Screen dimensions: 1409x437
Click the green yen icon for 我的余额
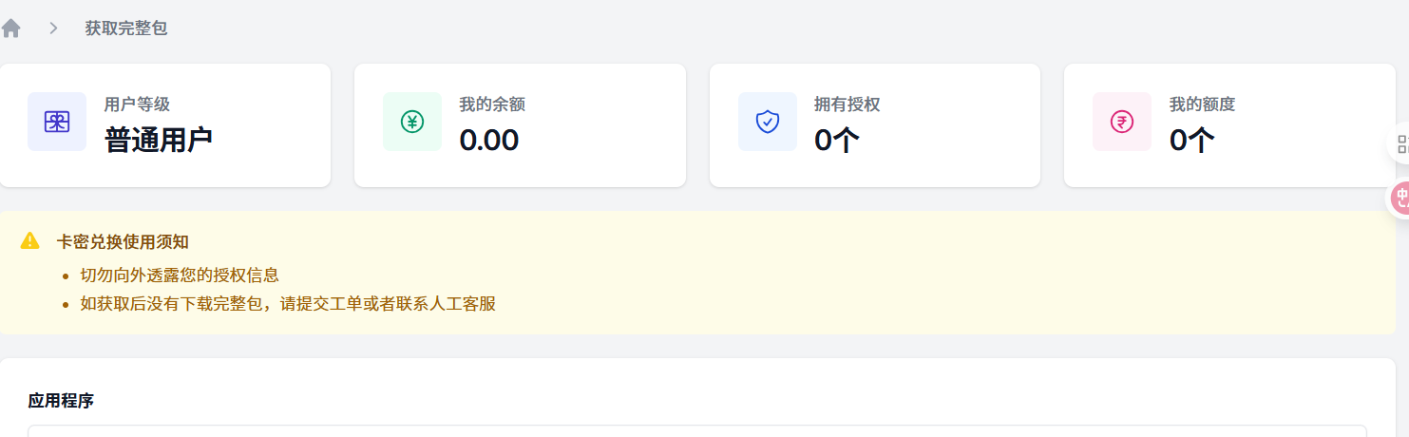(x=412, y=122)
